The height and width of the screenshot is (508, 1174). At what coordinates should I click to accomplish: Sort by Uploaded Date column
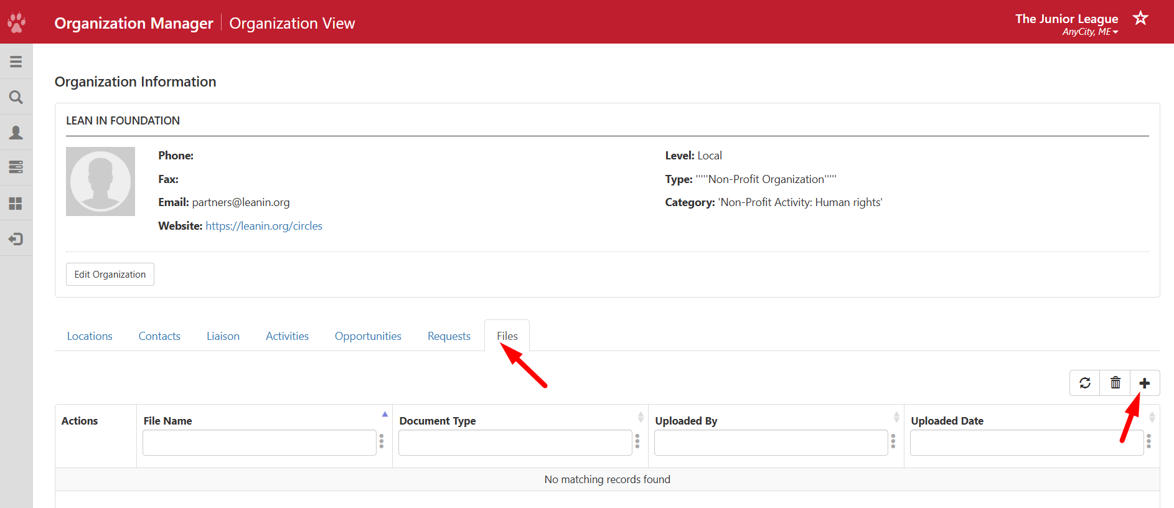coord(1152,417)
